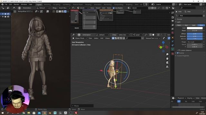Select Spot light type
The image size is (206, 115).
(194, 25)
